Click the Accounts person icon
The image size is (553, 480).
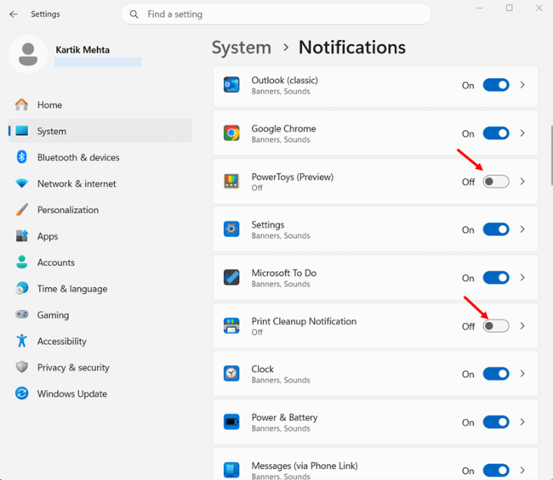(x=22, y=262)
